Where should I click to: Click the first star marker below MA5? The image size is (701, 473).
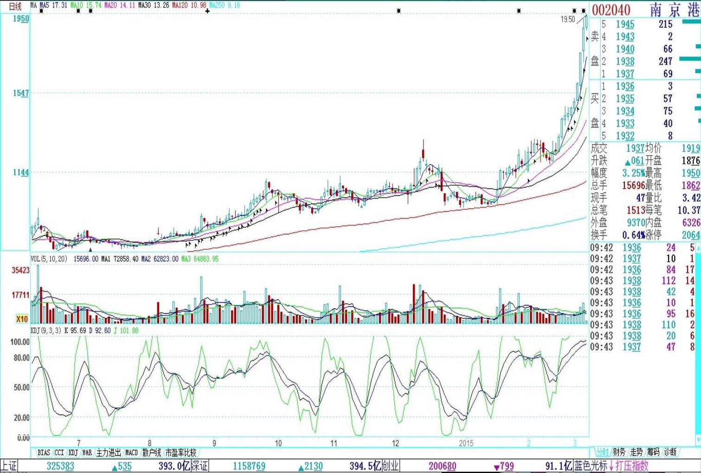coord(42,11)
